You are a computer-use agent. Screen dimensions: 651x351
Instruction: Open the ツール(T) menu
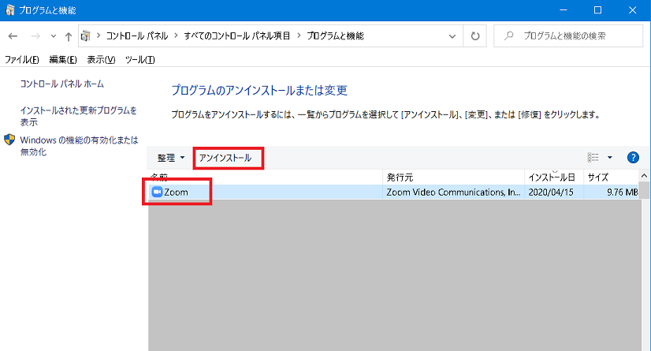coord(140,59)
